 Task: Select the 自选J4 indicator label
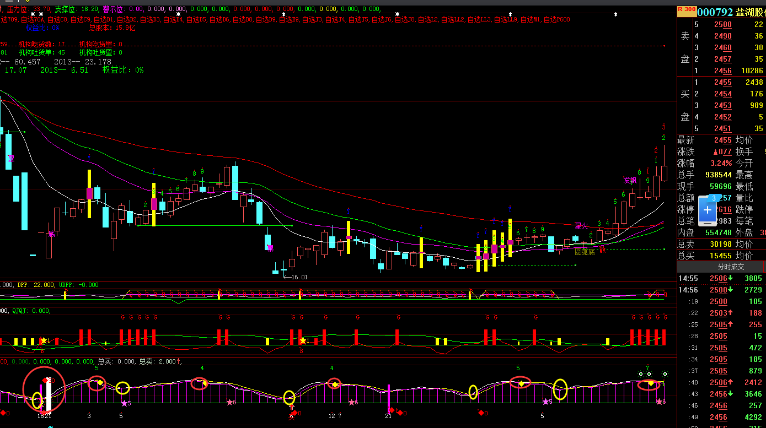coord(335,19)
